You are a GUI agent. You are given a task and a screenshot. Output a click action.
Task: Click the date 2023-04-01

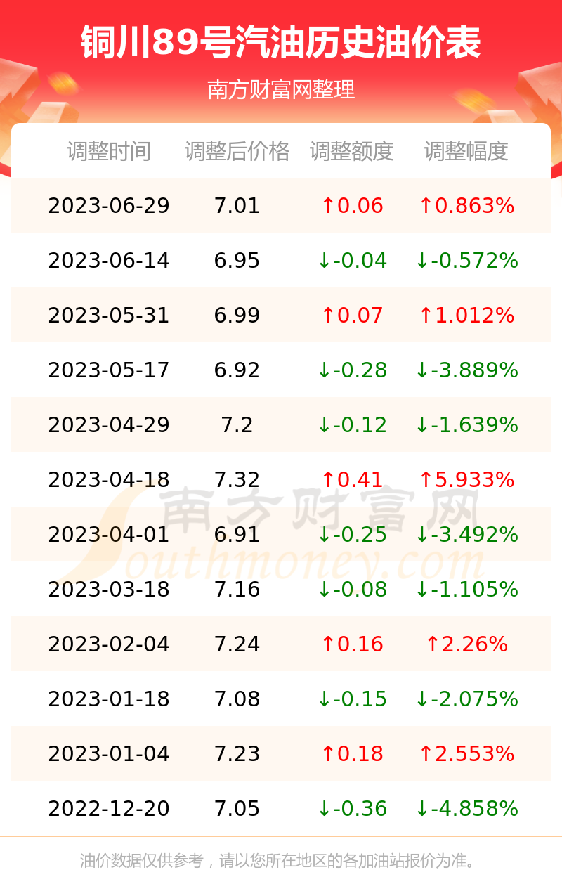[109, 535]
